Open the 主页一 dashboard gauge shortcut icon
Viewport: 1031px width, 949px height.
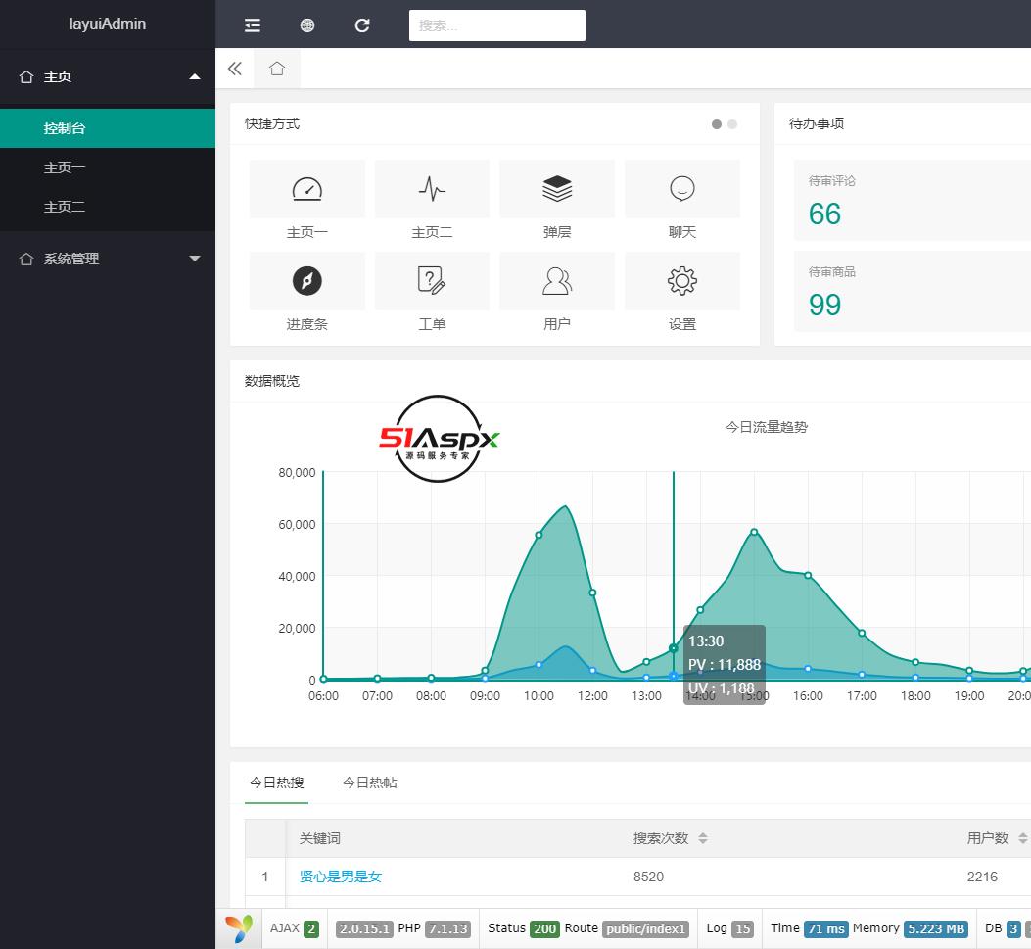pyautogui.click(x=307, y=189)
